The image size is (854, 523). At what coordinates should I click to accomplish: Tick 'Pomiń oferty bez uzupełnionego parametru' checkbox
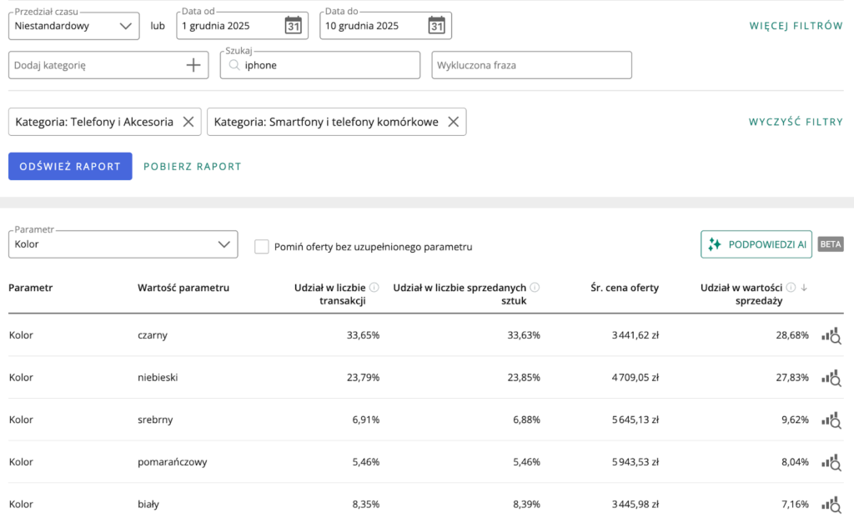(x=262, y=247)
